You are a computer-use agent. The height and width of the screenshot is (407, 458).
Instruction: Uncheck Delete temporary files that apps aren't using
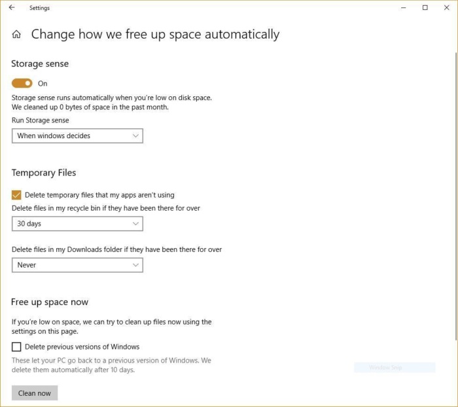16,195
